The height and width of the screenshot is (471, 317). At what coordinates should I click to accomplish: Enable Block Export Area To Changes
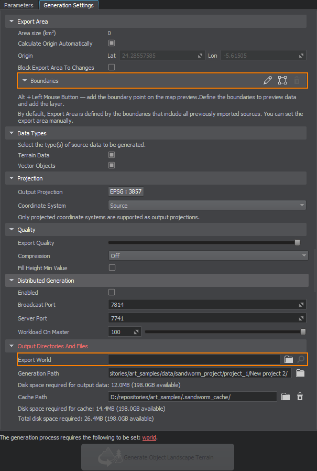point(112,67)
